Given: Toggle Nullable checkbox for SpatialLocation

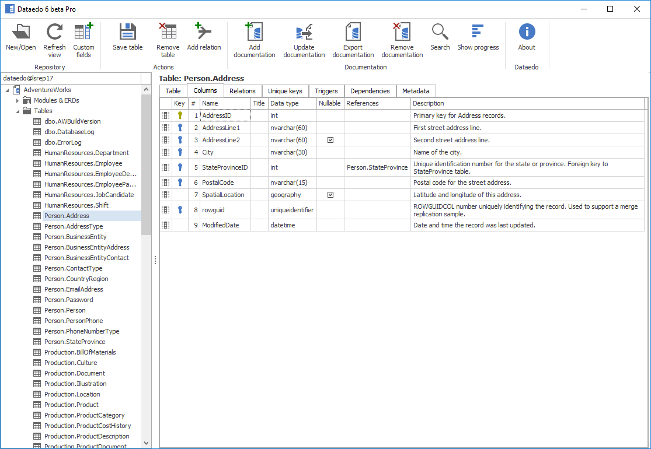Looking at the screenshot, I should [x=330, y=195].
